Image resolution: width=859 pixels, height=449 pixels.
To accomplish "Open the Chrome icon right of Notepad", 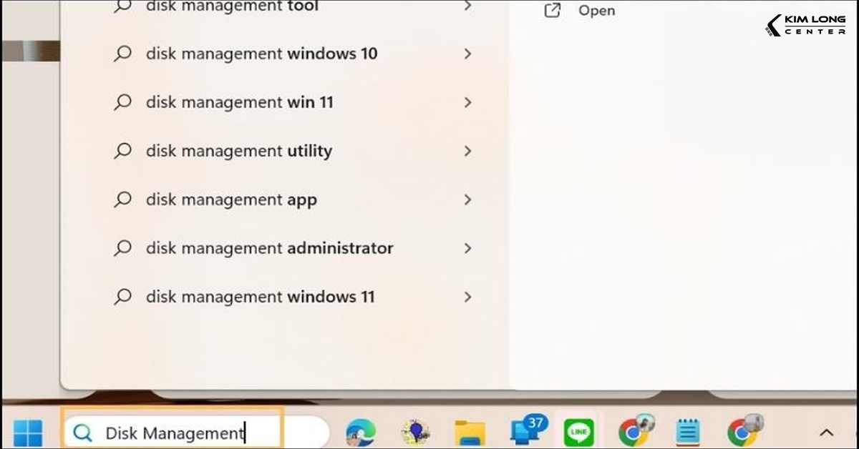I will tap(742, 432).
